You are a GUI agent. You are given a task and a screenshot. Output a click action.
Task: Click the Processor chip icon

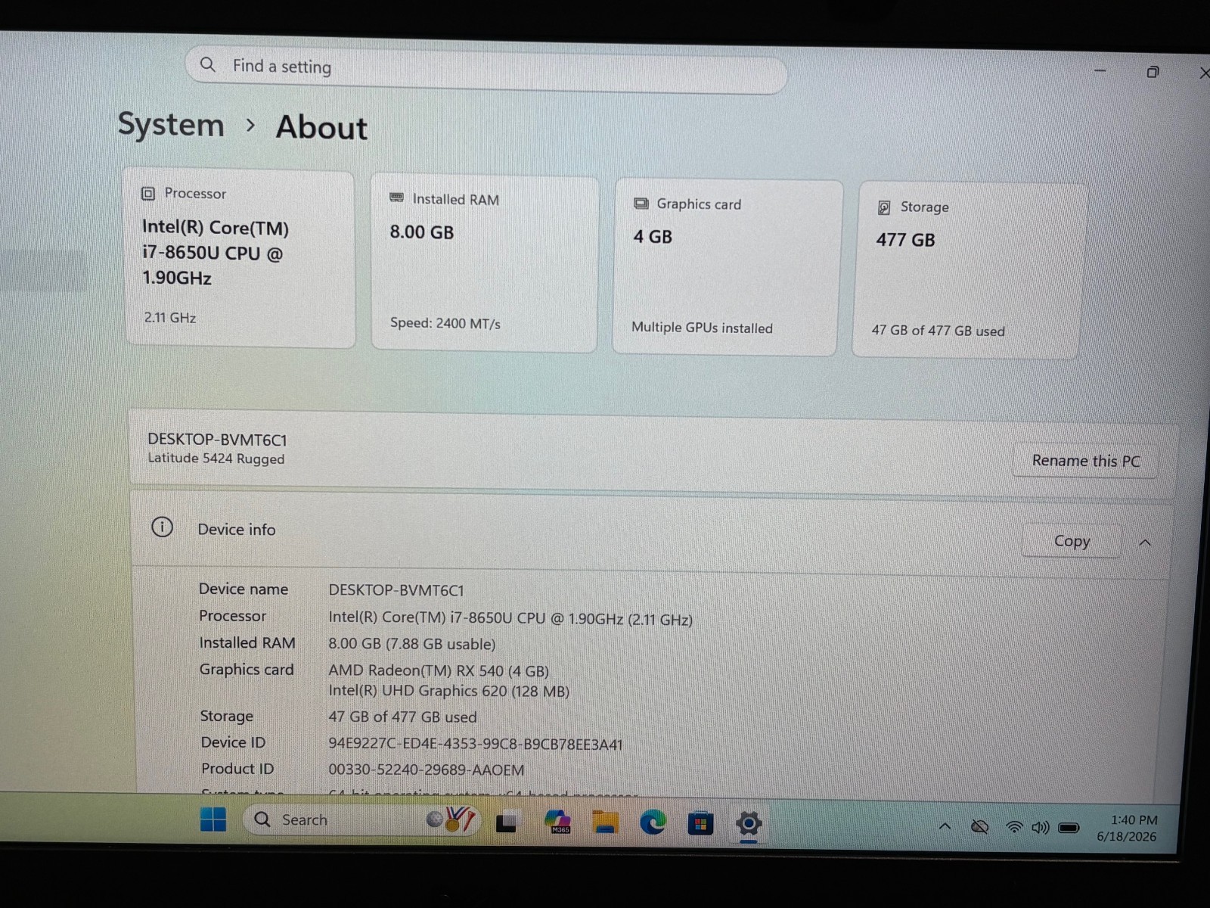(x=148, y=194)
